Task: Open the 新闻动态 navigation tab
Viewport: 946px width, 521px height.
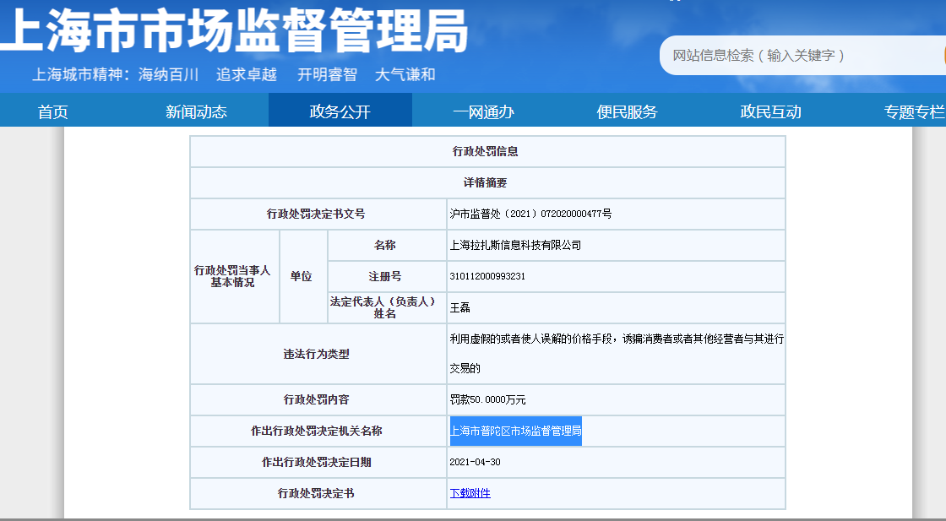Action: (196, 111)
